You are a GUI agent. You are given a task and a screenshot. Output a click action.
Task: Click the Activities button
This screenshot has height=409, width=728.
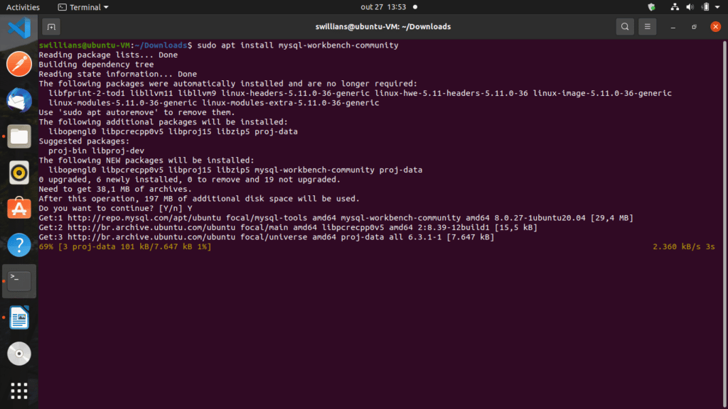(23, 7)
